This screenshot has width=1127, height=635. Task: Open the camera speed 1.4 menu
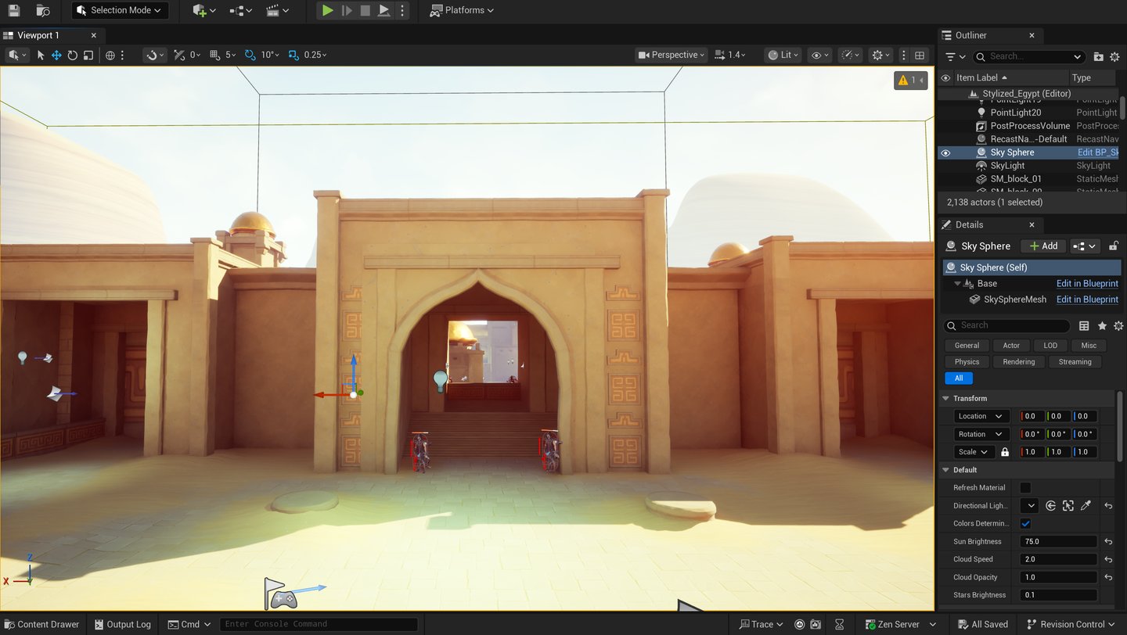point(731,55)
